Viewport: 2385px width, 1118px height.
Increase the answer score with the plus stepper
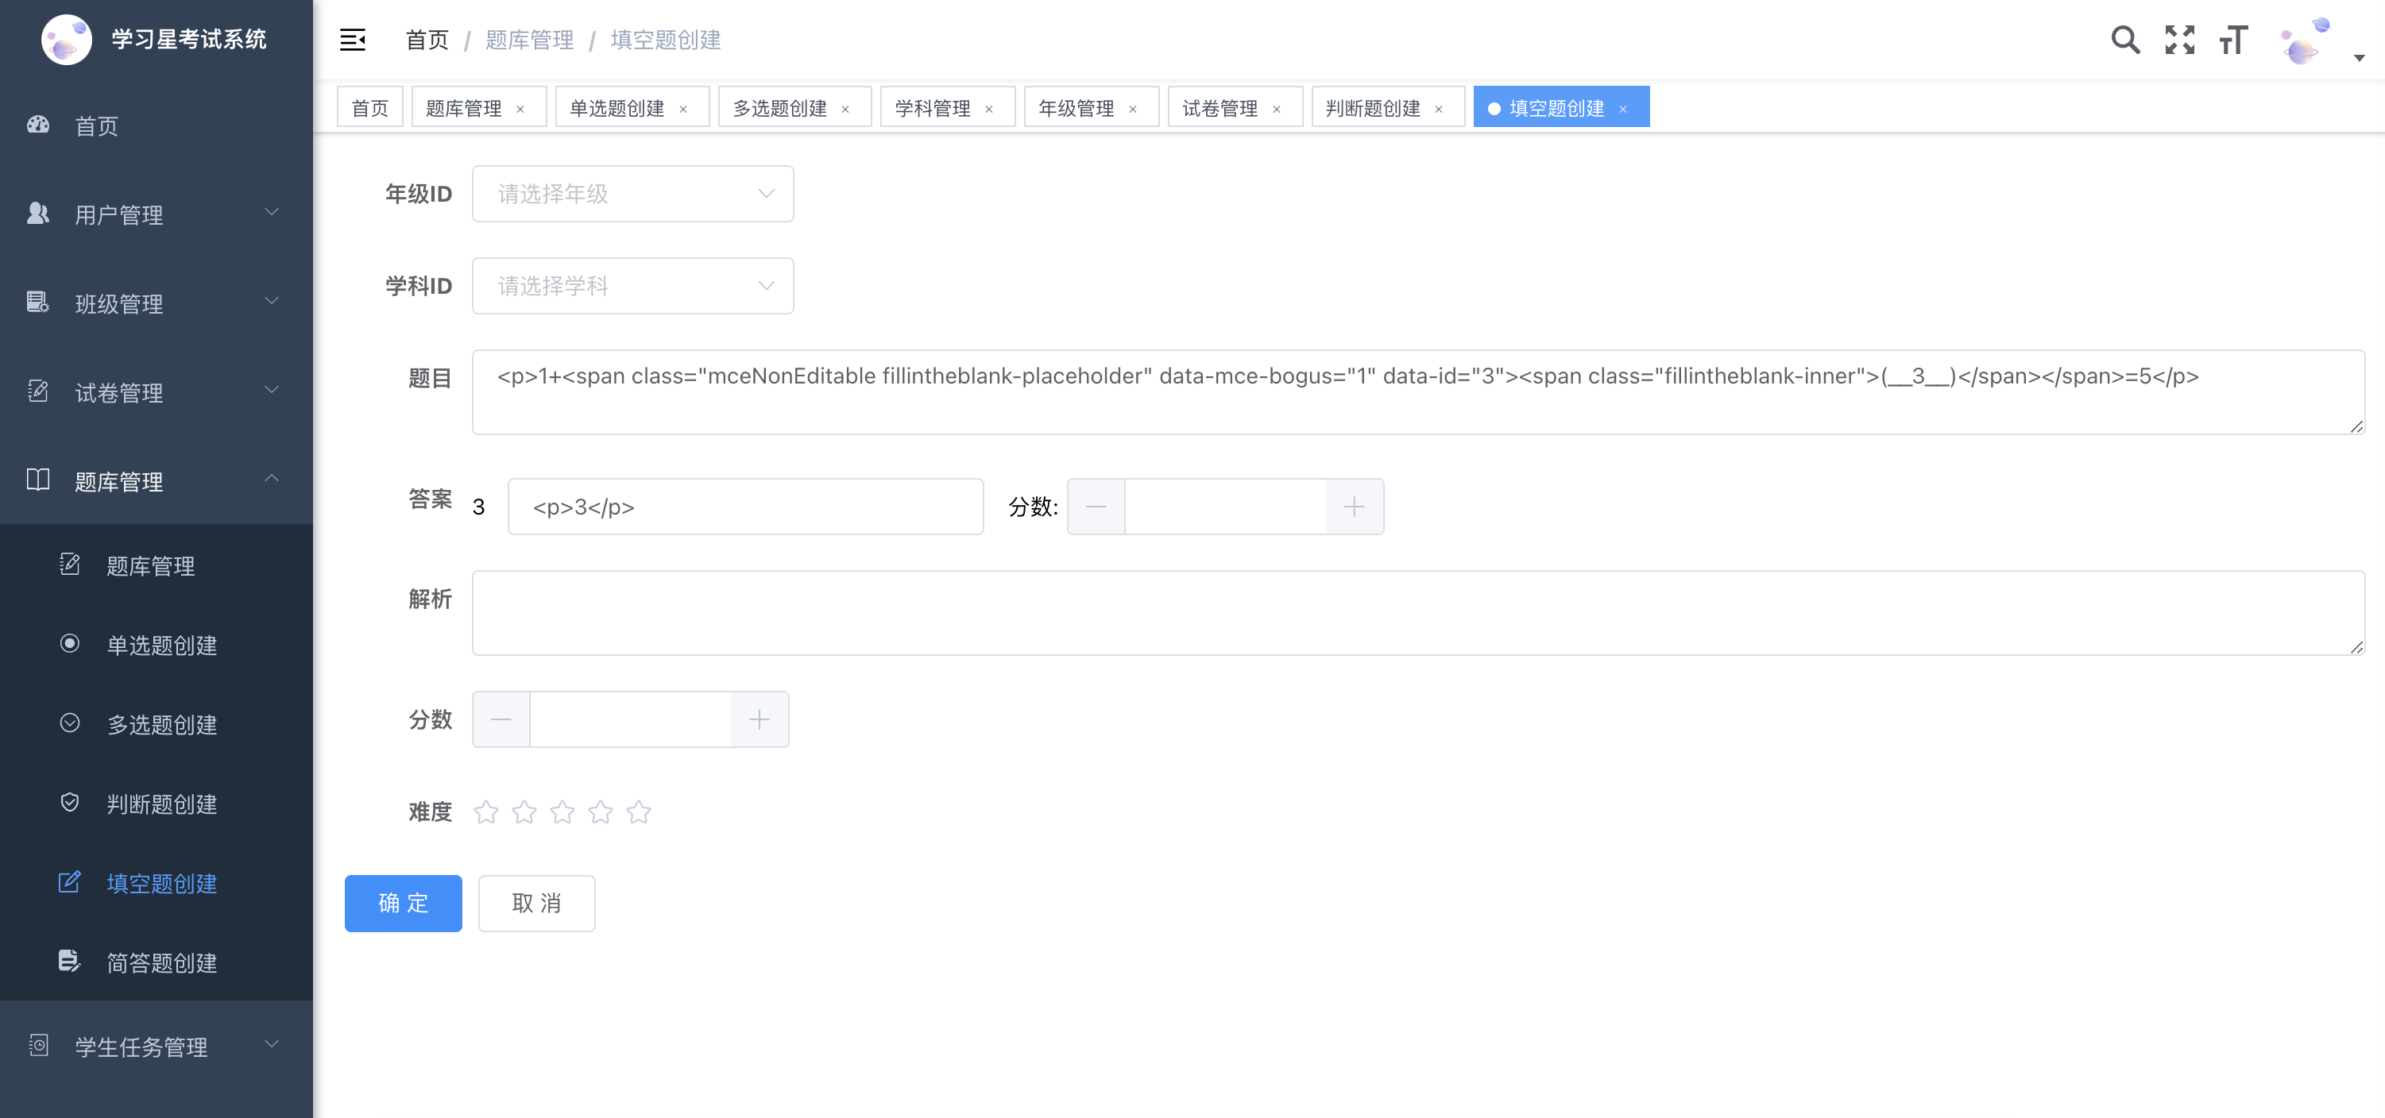pyautogui.click(x=1354, y=507)
